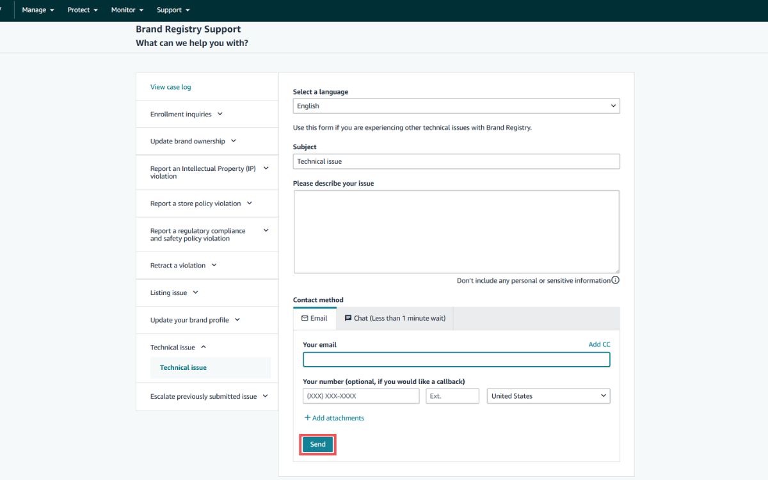The height and width of the screenshot is (480, 768).
Task: Click the Send button
Action: pyautogui.click(x=318, y=444)
